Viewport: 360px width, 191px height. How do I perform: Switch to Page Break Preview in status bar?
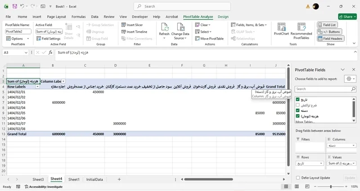(x=307, y=187)
